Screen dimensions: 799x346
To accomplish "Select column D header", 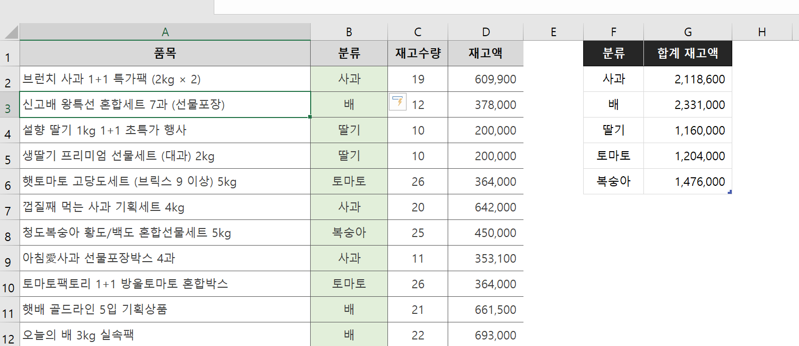I will pos(486,32).
